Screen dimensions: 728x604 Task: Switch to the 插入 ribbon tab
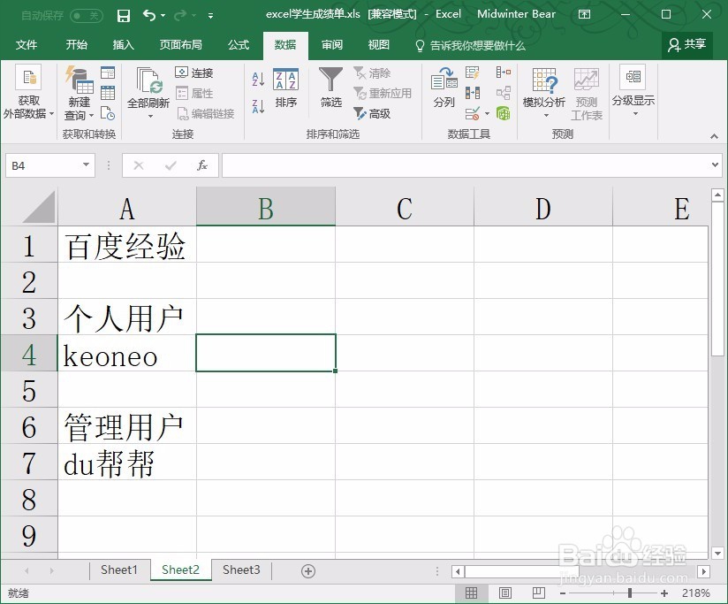(124, 45)
